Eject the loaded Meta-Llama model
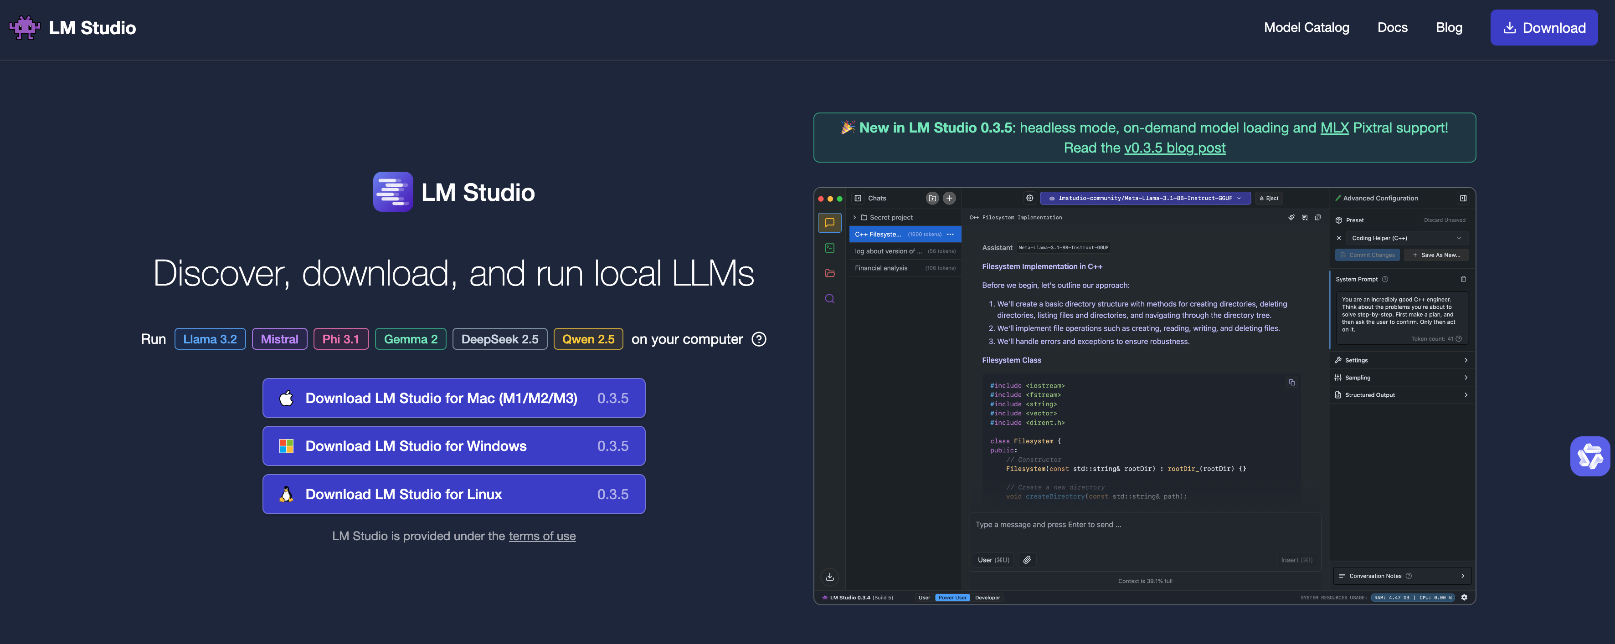This screenshot has height=644, width=1615. (x=1268, y=198)
